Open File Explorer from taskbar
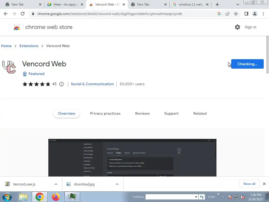Image resolution: width=269 pixels, height=202 pixels. tap(23, 197)
